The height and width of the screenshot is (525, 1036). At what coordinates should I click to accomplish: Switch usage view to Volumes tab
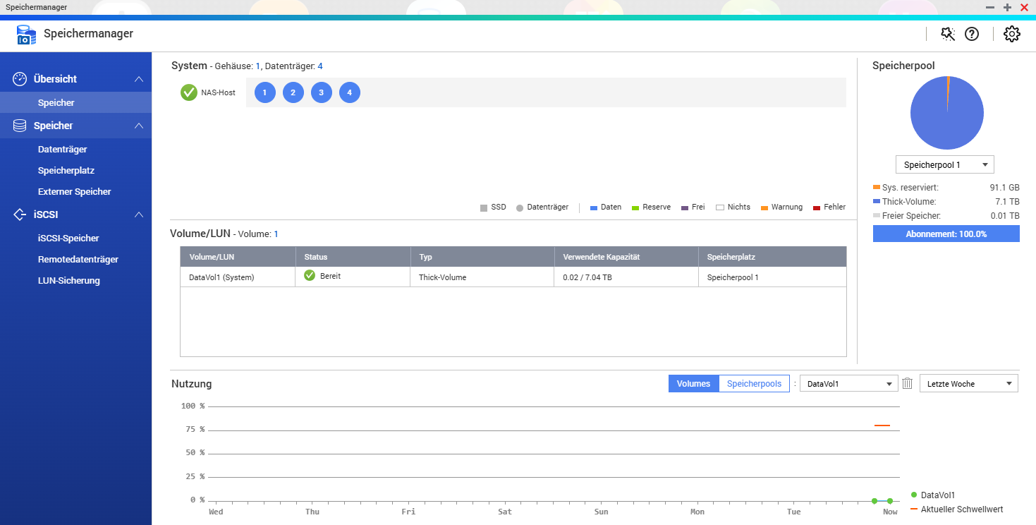point(693,383)
